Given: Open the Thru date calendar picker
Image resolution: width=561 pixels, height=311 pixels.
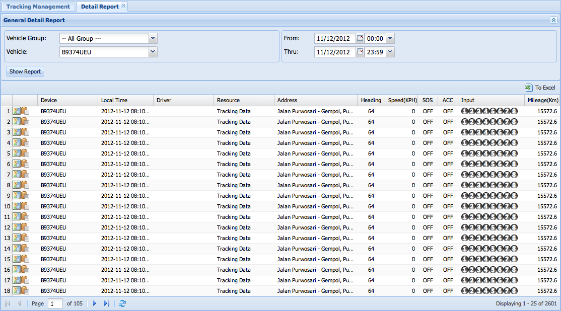Looking at the screenshot, I should 360,52.
